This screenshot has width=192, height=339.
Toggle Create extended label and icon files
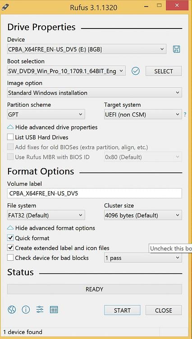[x=10, y=248]
